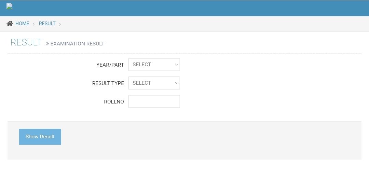
Task: Click the chevron separator after HOME
Action: tap(33, 24)
